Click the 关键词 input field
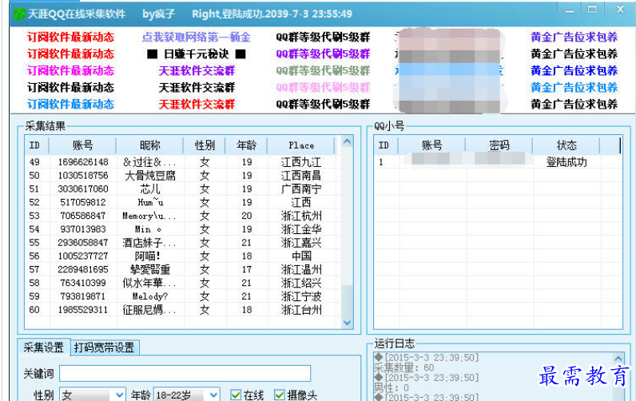The height and width of the screenshot is (401, 636). [185, 373]
